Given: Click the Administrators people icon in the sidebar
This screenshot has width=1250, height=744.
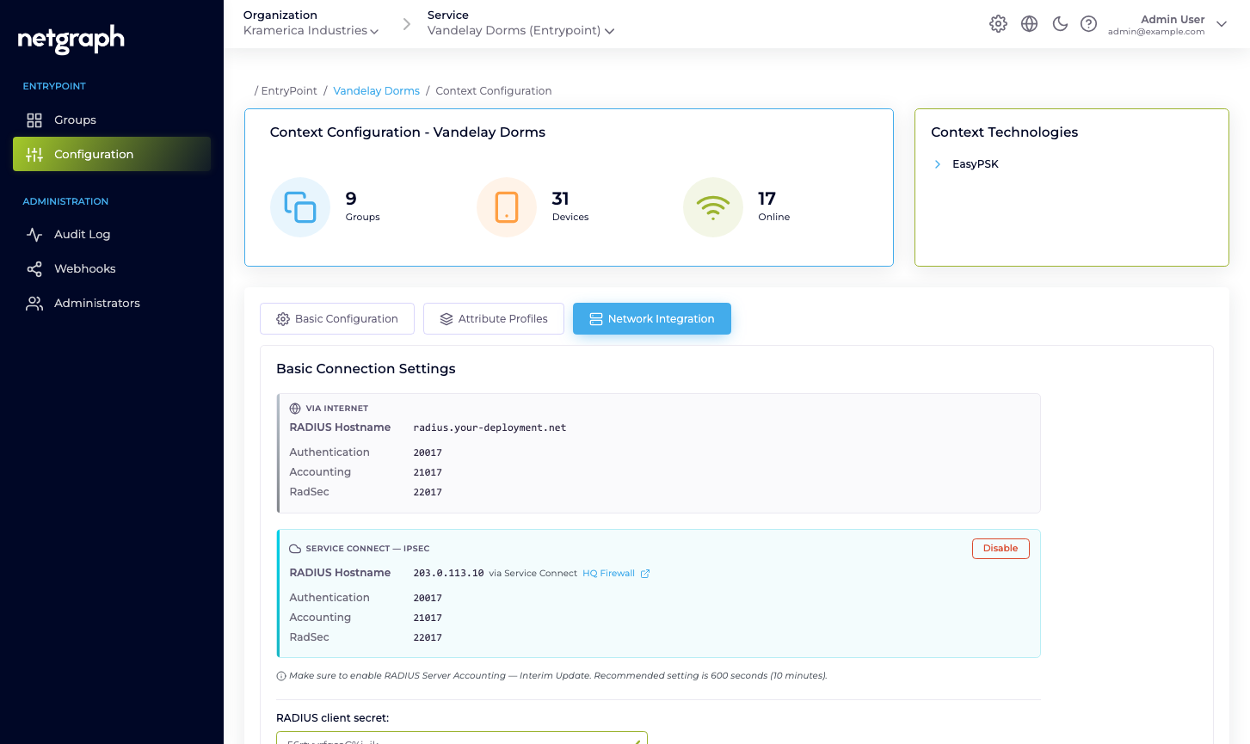Looking at the screenshot, I should click(x=34, y=303).
